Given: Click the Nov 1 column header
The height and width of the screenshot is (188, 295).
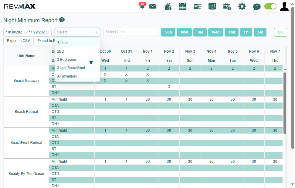Looking at the screenshot, I should tap(148, 51).
